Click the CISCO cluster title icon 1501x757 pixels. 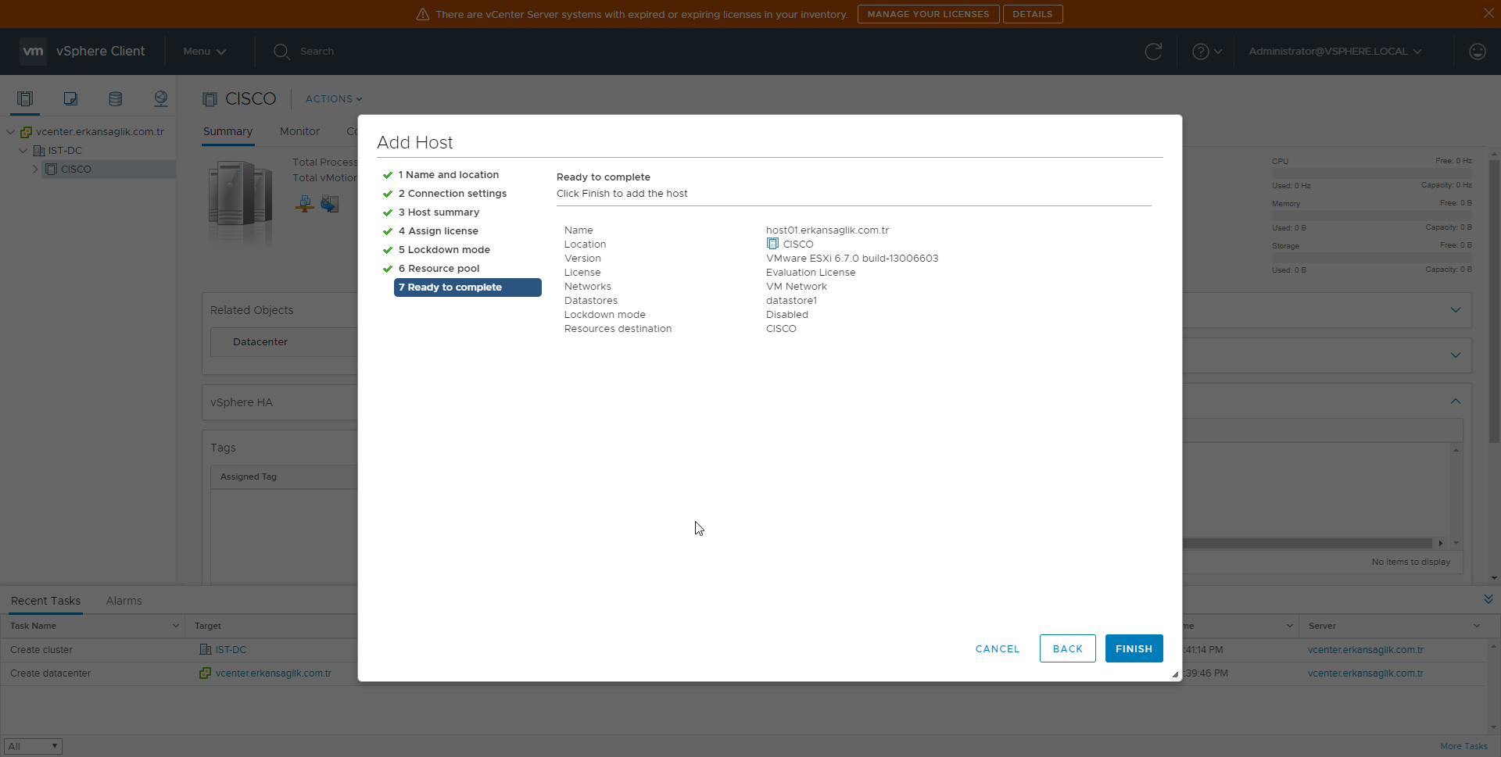tap(210, 99)
